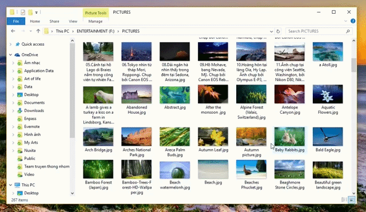
Task: Open Application Data folder in sidebar
Action: 39,71
